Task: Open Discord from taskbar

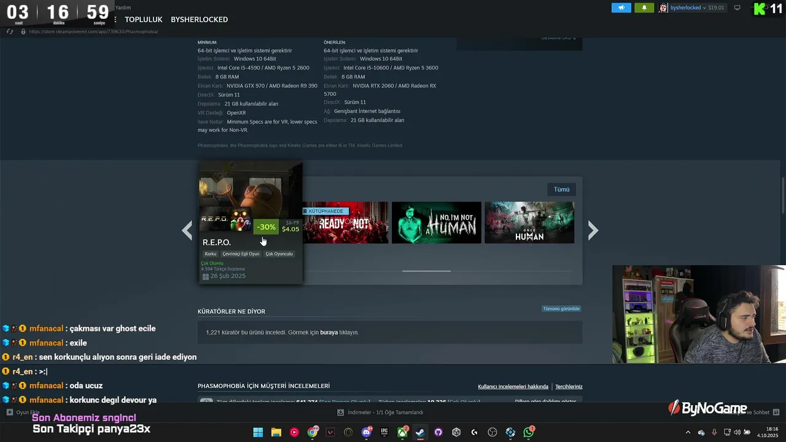Action: coord(367,432)
